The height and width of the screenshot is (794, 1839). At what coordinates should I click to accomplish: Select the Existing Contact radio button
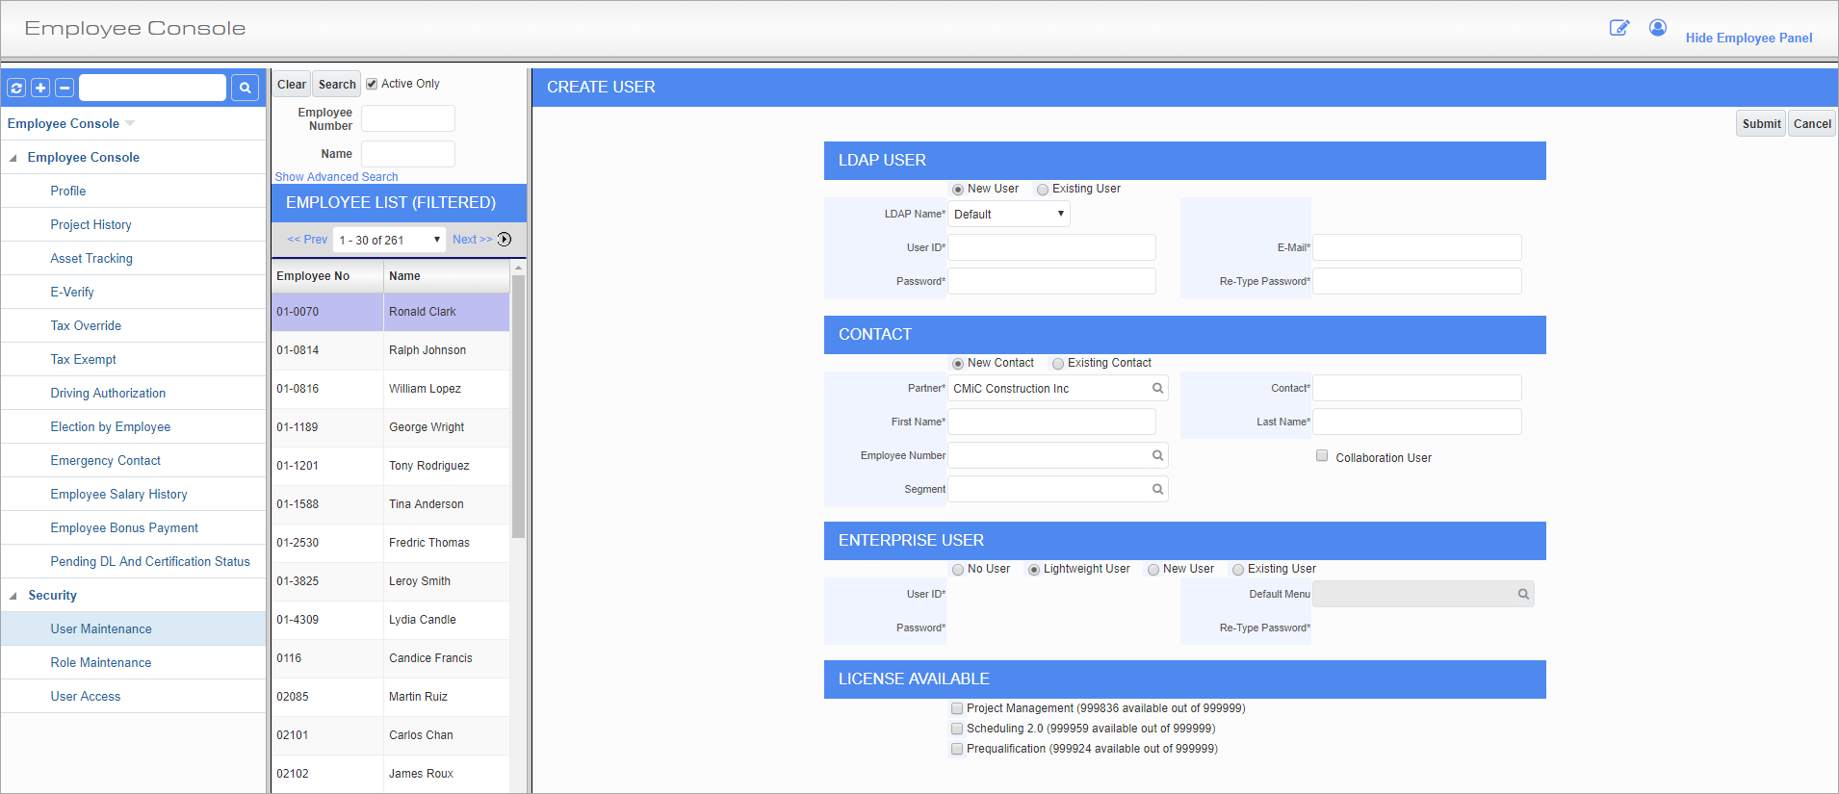[1058, 364]
